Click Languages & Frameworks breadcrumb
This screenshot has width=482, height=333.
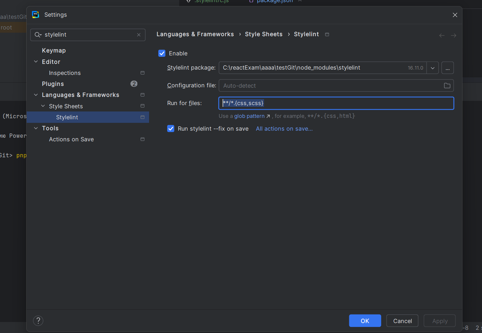(195, 34)
